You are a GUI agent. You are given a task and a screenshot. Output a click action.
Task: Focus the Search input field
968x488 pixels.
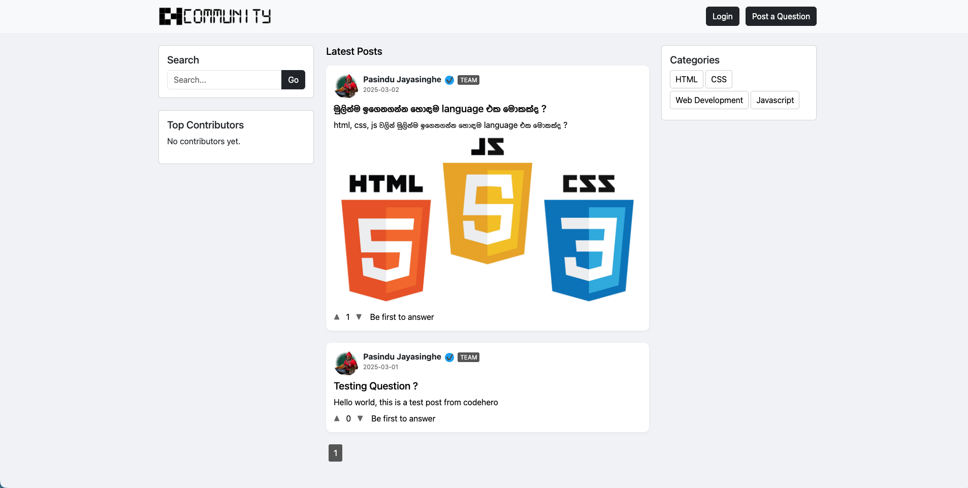(224, 80)
